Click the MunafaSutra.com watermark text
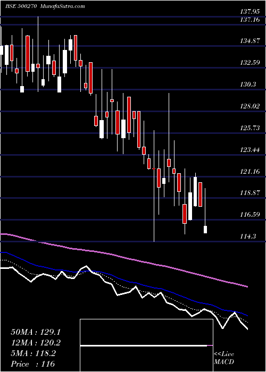Screen dimensions: 266x372 62,6
